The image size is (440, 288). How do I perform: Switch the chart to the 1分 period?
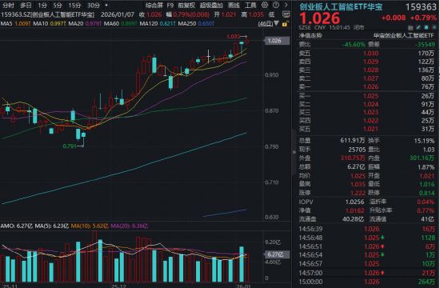(42, 6)
